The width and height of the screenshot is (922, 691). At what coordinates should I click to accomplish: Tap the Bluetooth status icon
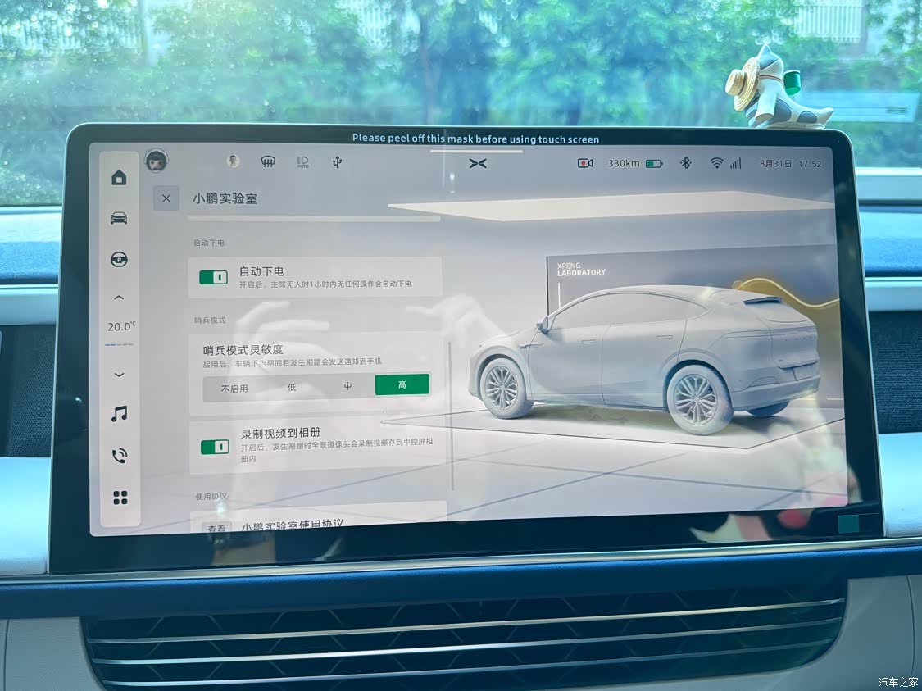pos(686,163)
